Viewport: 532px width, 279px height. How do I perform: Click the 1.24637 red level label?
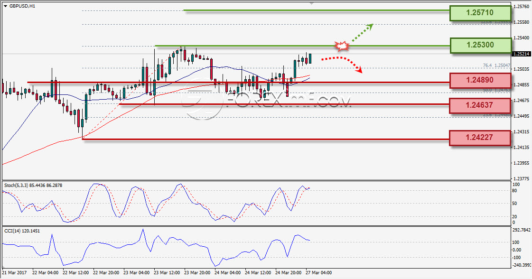480,105
